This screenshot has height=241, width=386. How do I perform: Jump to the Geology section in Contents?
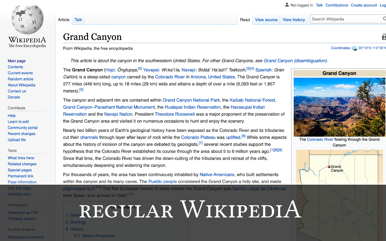(x=78, y=222)
